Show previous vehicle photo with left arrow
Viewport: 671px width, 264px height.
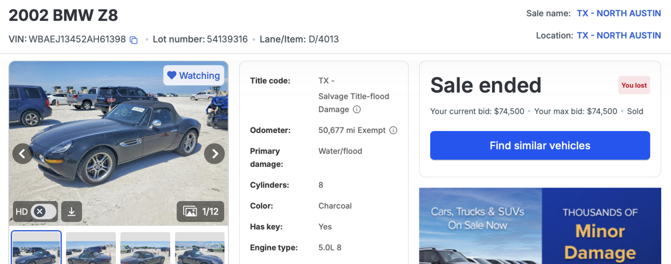coord(22,153)
